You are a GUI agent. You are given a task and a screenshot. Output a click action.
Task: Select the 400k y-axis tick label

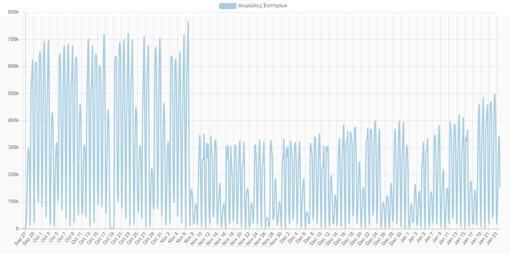coord(13,120)
